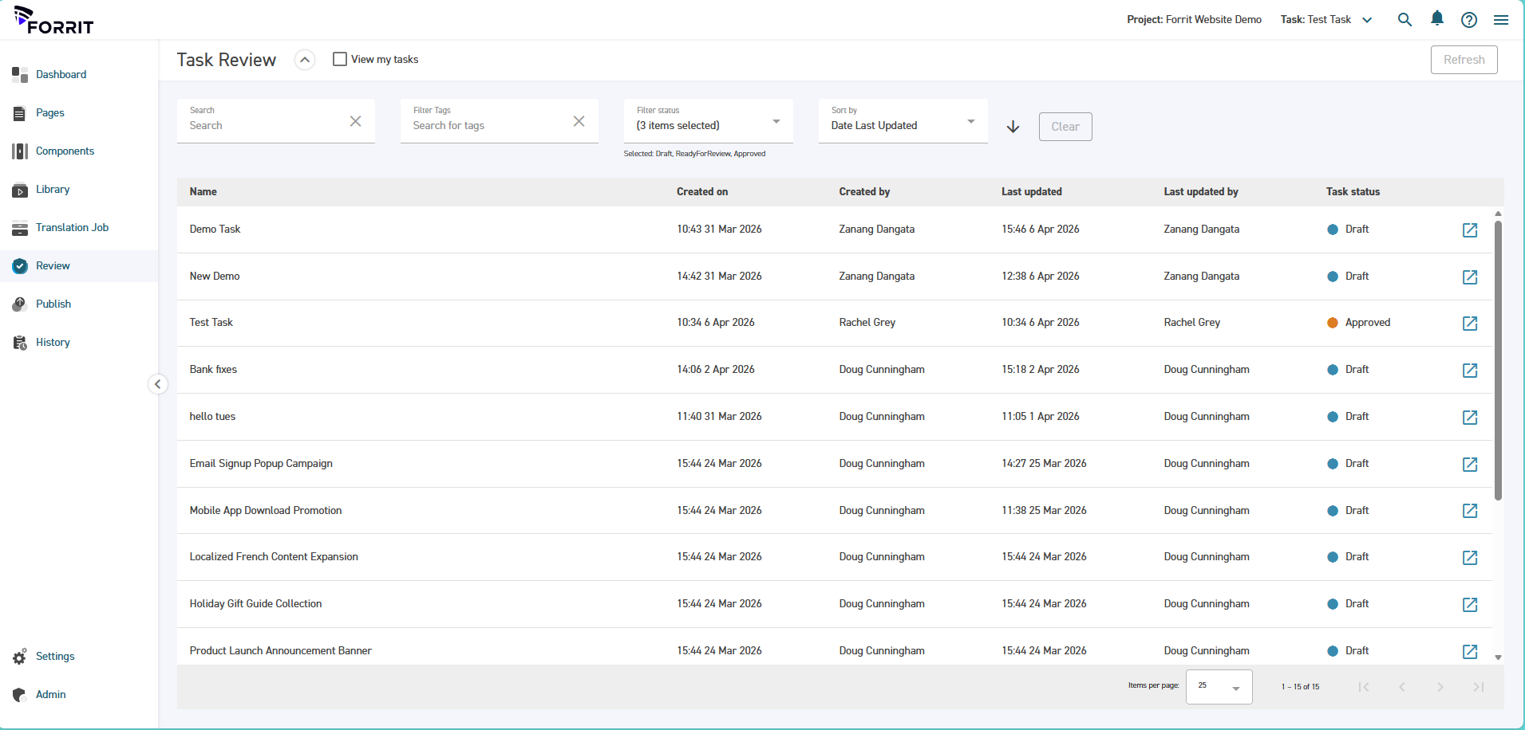Collapse the Task Review filter panel
1525x730 pixels.
(x=305, y=60)
